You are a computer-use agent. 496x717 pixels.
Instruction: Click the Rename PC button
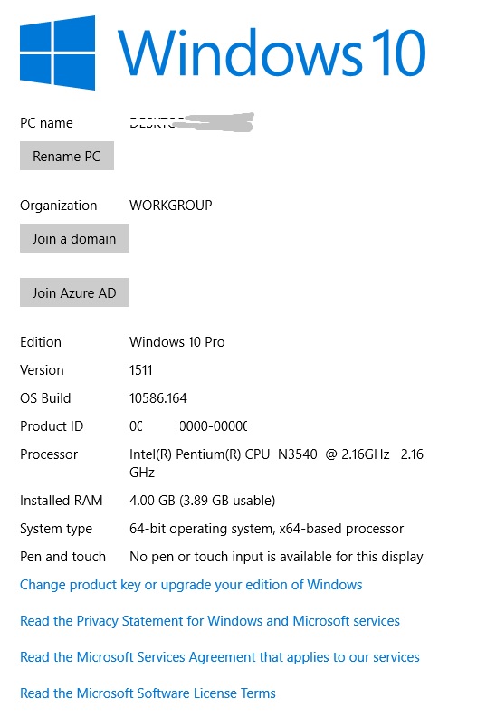(x=67, y=156)
